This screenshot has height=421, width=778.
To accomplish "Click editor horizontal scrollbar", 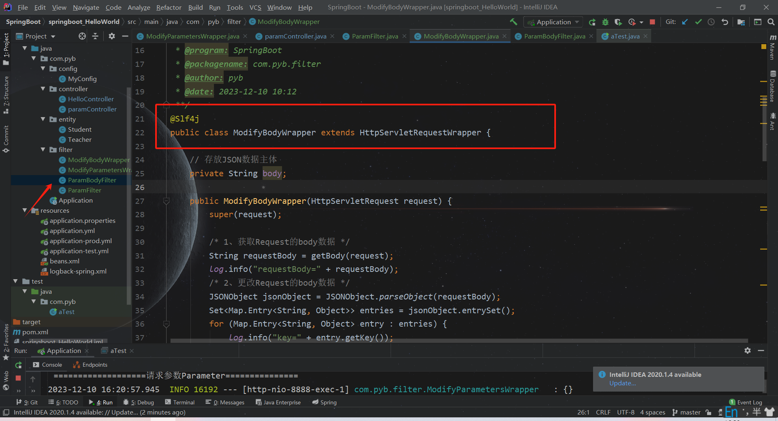I will [x=459, y=341].
